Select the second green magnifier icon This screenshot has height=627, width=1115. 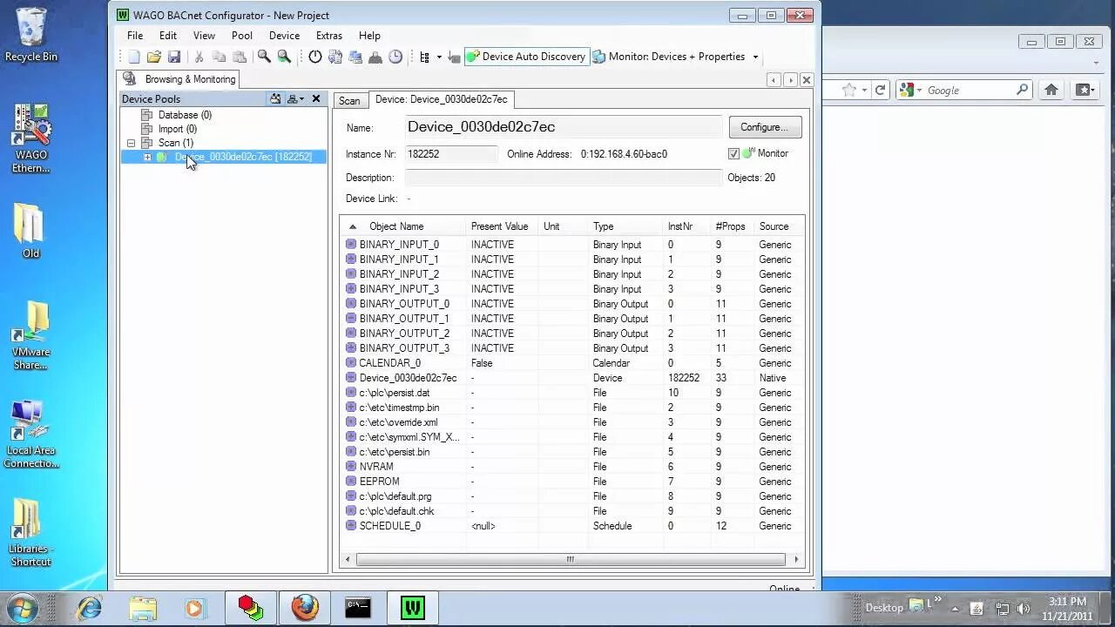(284, 57)
